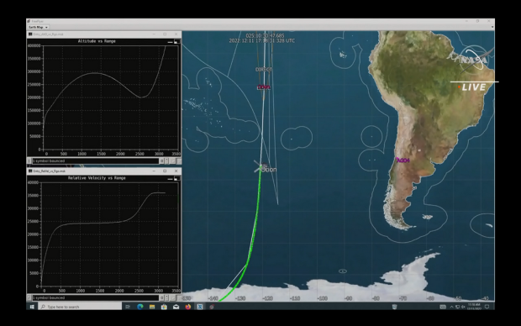Click Altitude plot status bar stepper

pyautogui.click(x=166, y=160)
